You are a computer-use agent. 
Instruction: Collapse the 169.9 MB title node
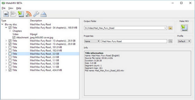pos(6,28)
